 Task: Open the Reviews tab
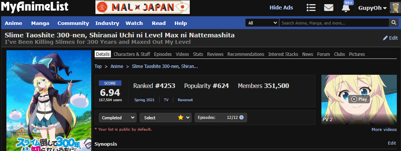215,54
